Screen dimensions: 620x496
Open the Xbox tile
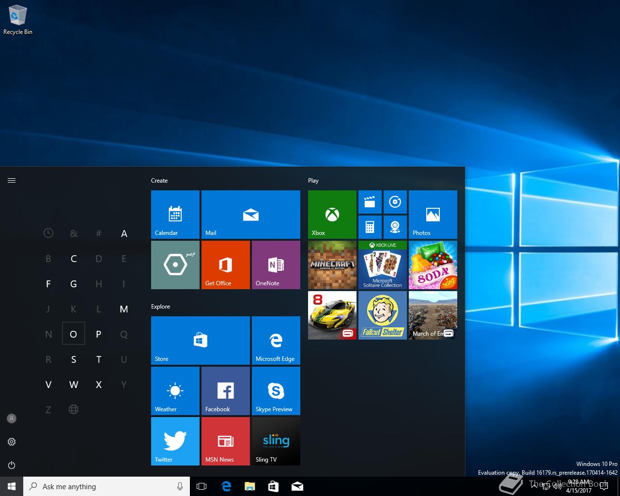point(332,215)
